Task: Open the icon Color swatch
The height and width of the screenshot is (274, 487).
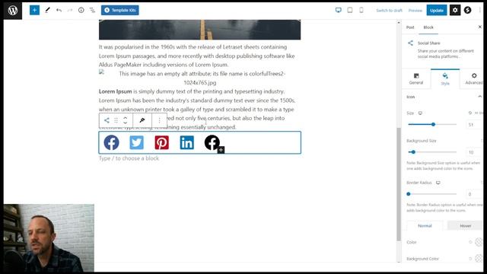Action: [x=479, y=242]
